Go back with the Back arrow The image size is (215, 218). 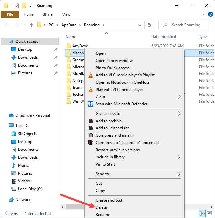coord(7,25)
